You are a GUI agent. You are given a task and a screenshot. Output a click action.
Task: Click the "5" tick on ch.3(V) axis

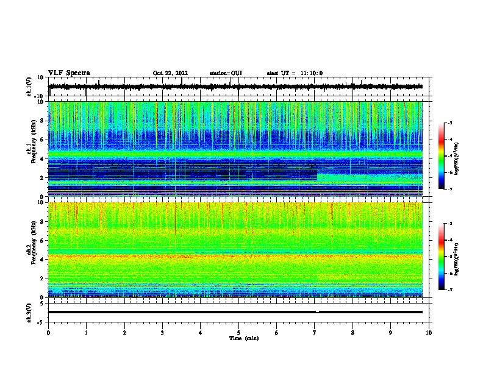tap(42, 304)
